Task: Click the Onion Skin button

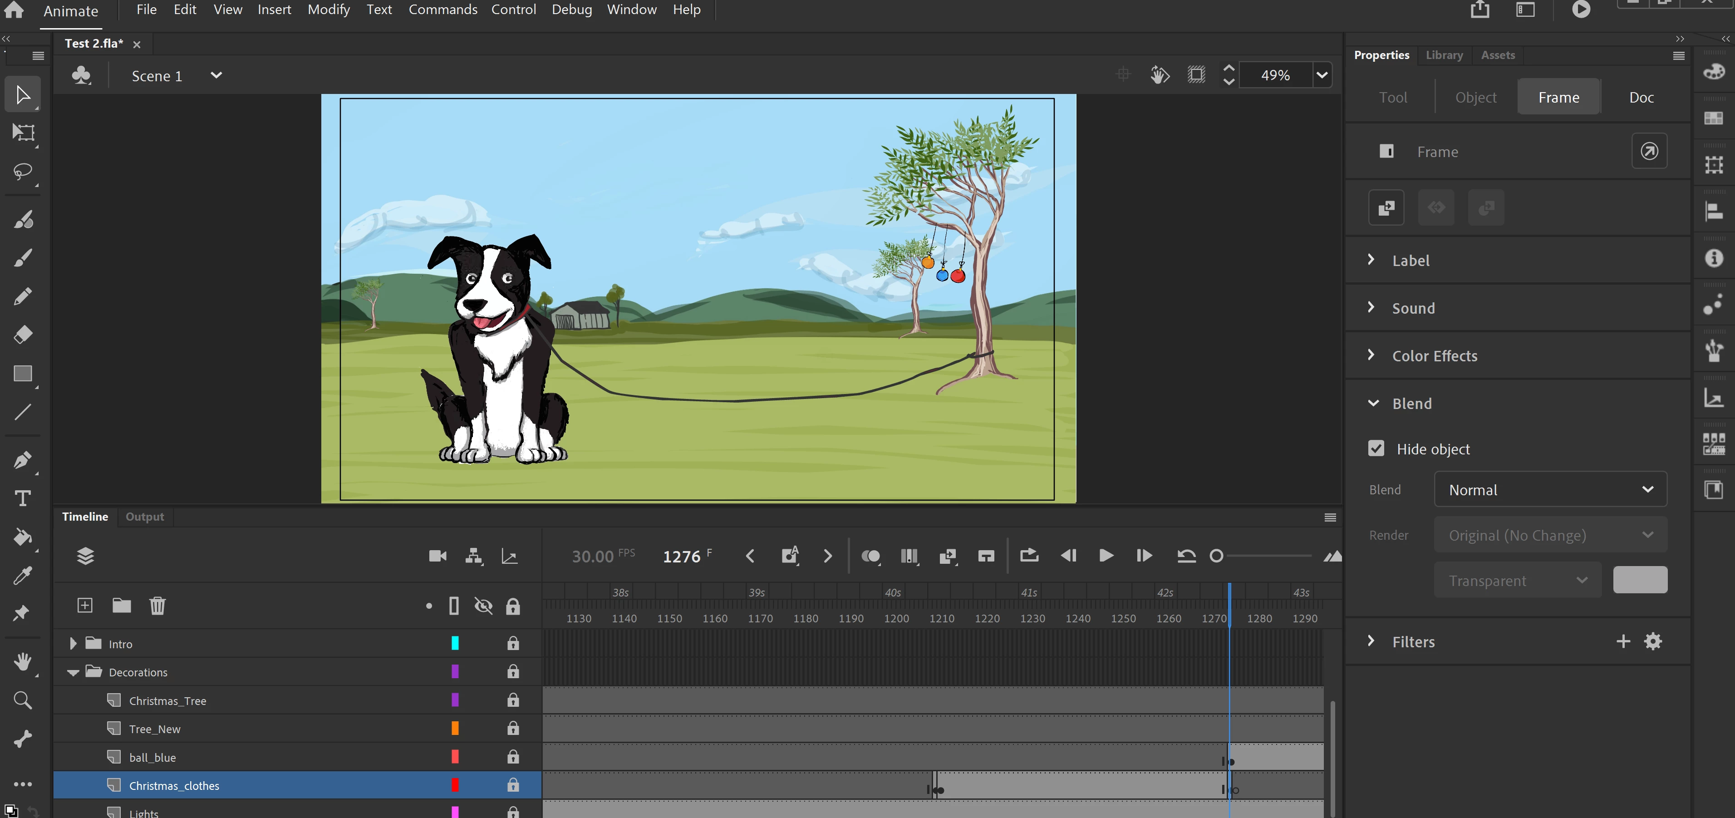Action: click(x=870, y=556)
